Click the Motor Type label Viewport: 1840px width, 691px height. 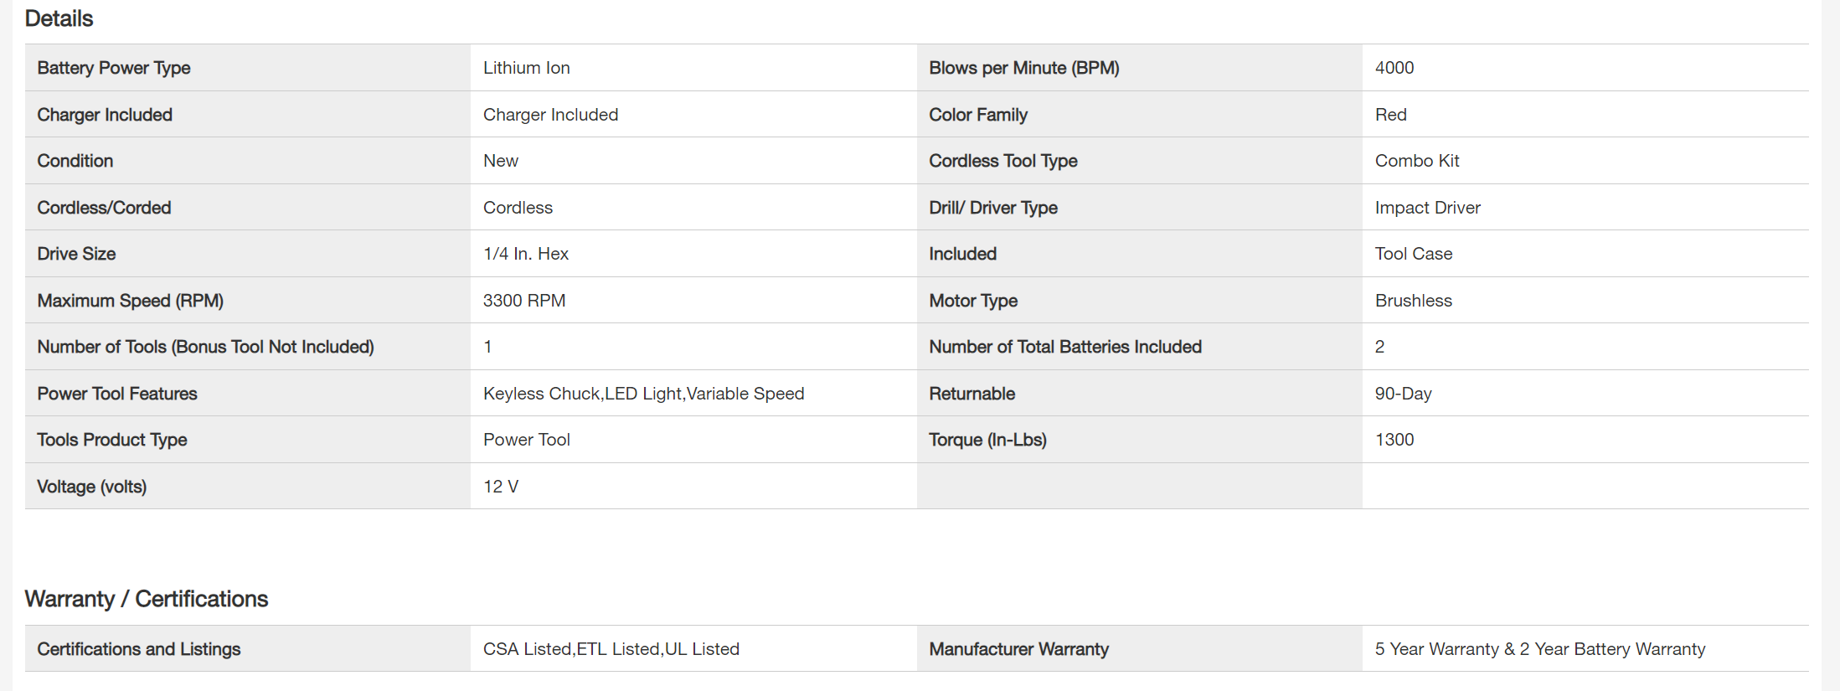(973, 301)
